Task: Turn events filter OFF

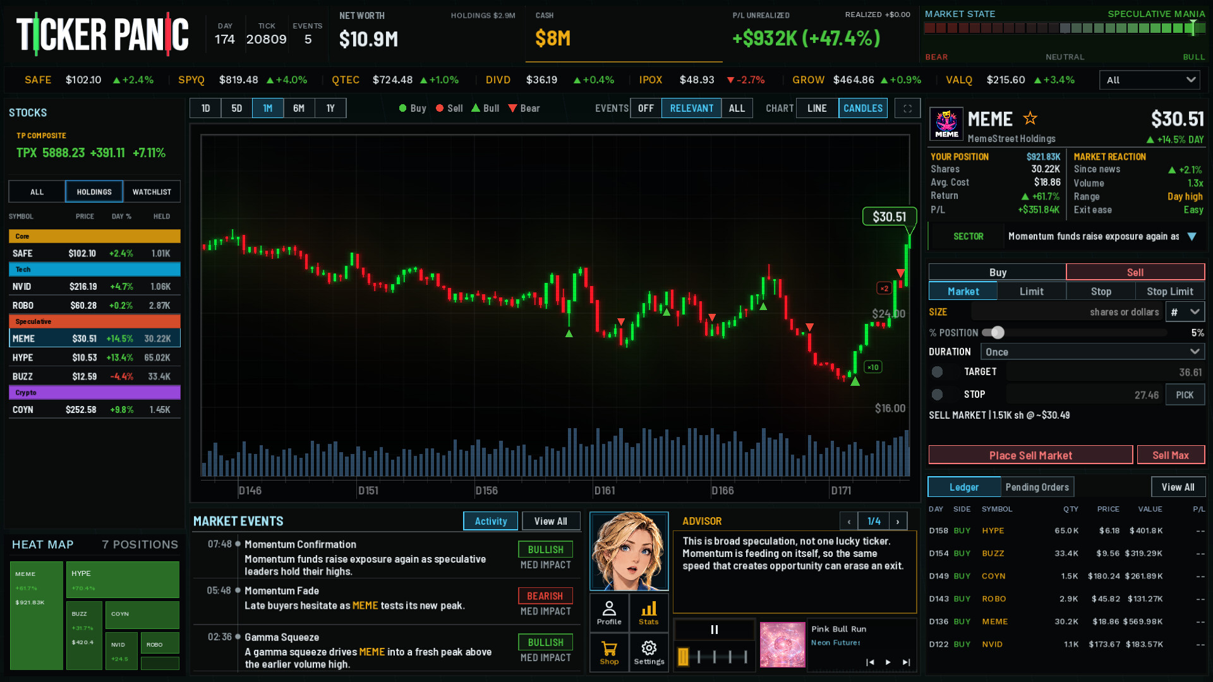Action: tap(646, 109)
